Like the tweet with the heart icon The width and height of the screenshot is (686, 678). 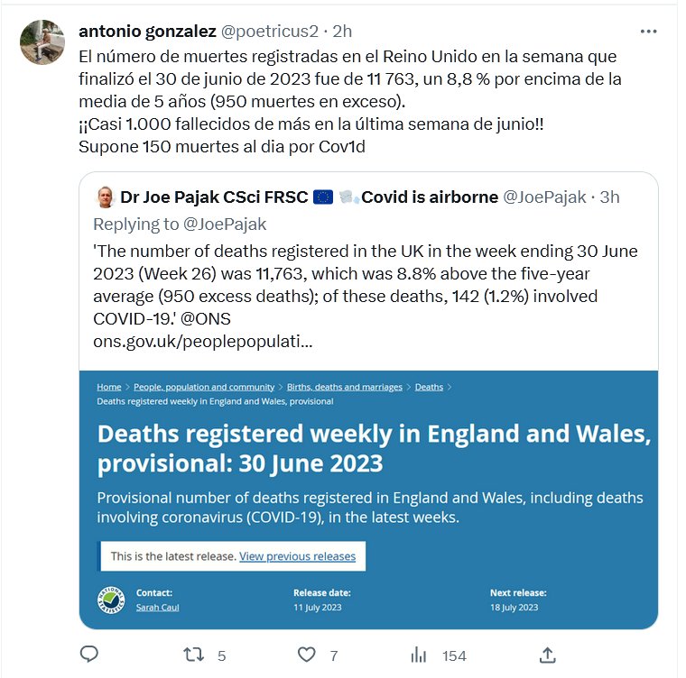[x=307, y=655]
